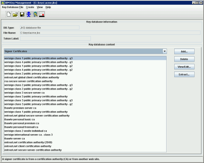Select thawte server ca

coord(85,138)
